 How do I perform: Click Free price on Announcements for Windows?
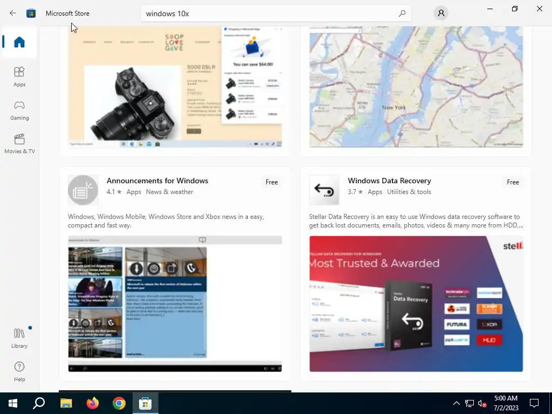[272, 182]
